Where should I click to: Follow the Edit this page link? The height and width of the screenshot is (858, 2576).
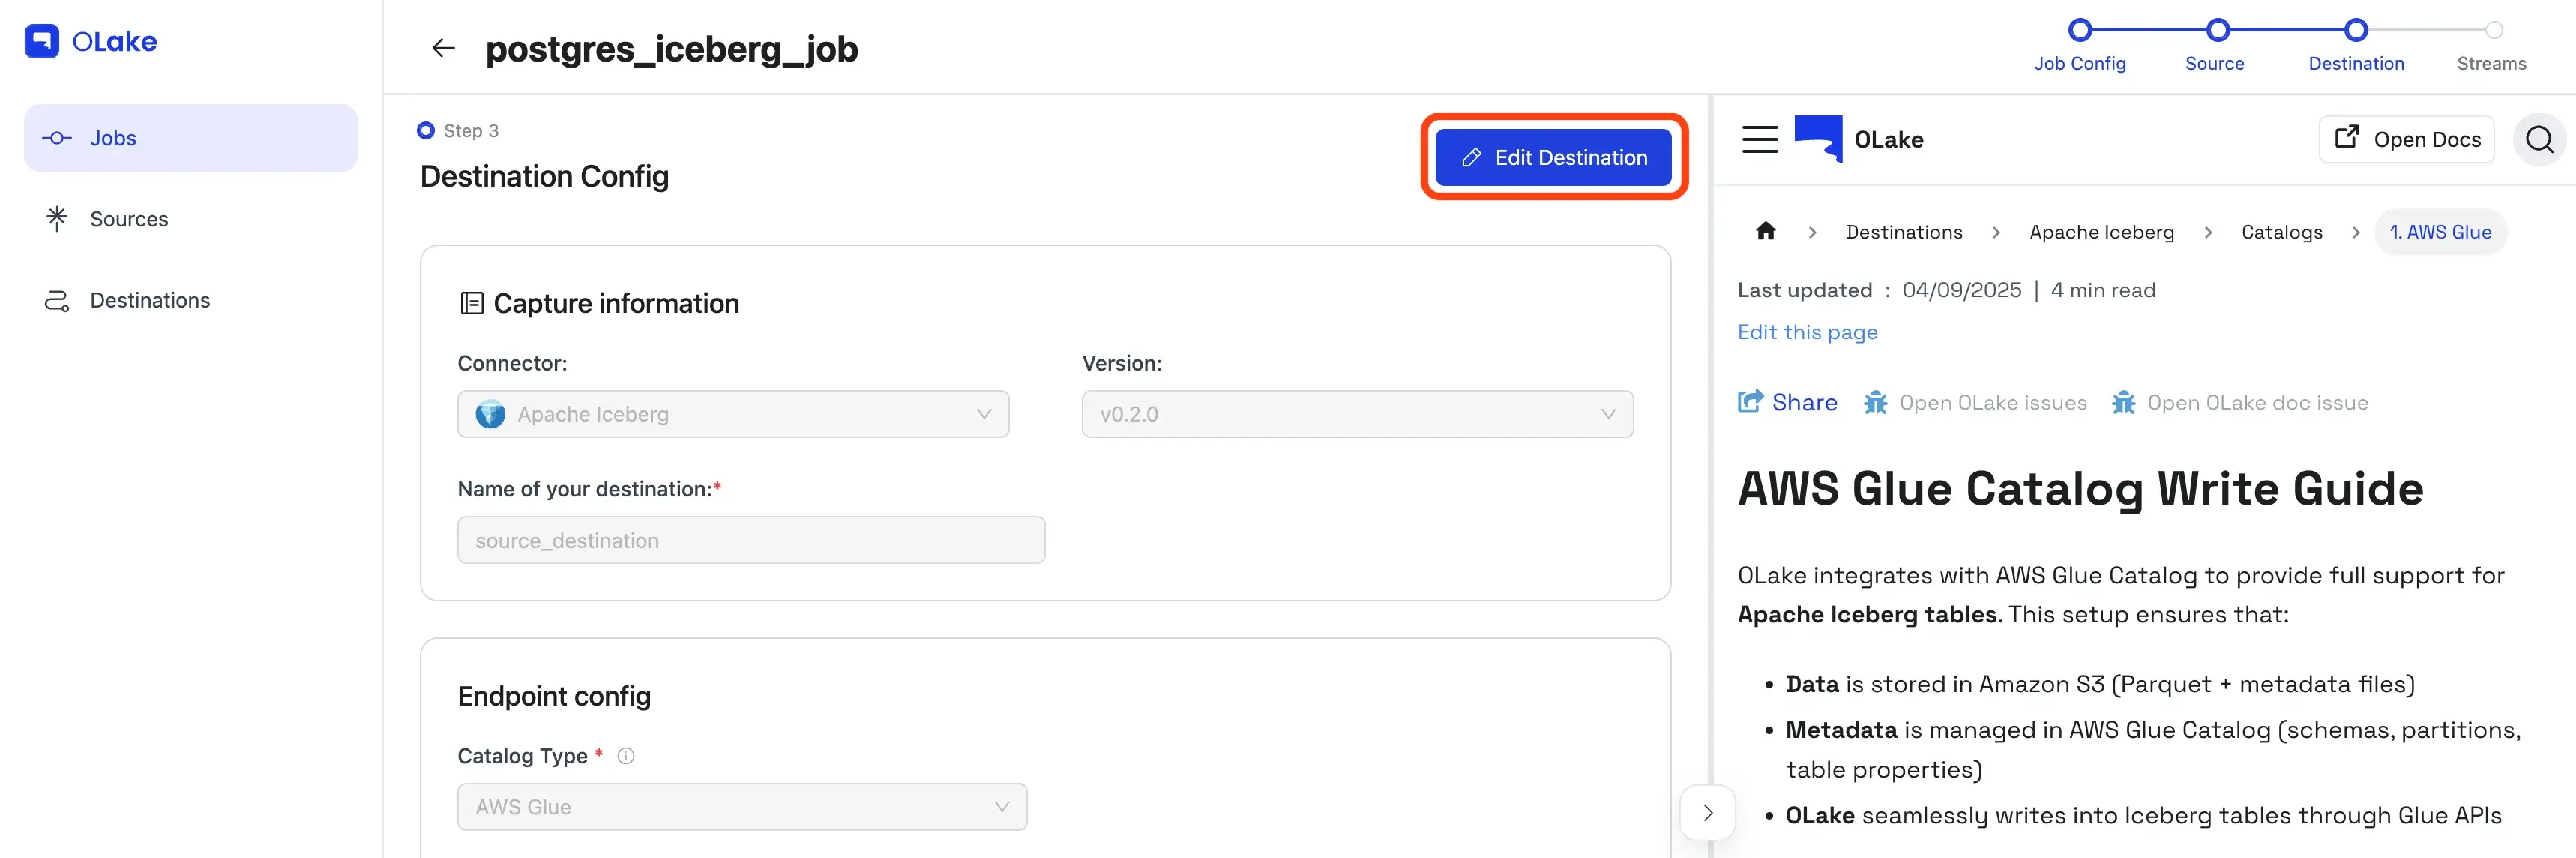click(1807, 332)
